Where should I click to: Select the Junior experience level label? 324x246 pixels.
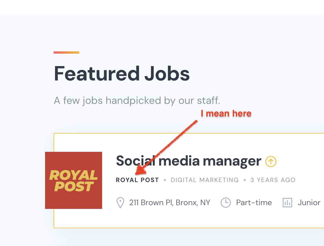[x=309, y=203]
